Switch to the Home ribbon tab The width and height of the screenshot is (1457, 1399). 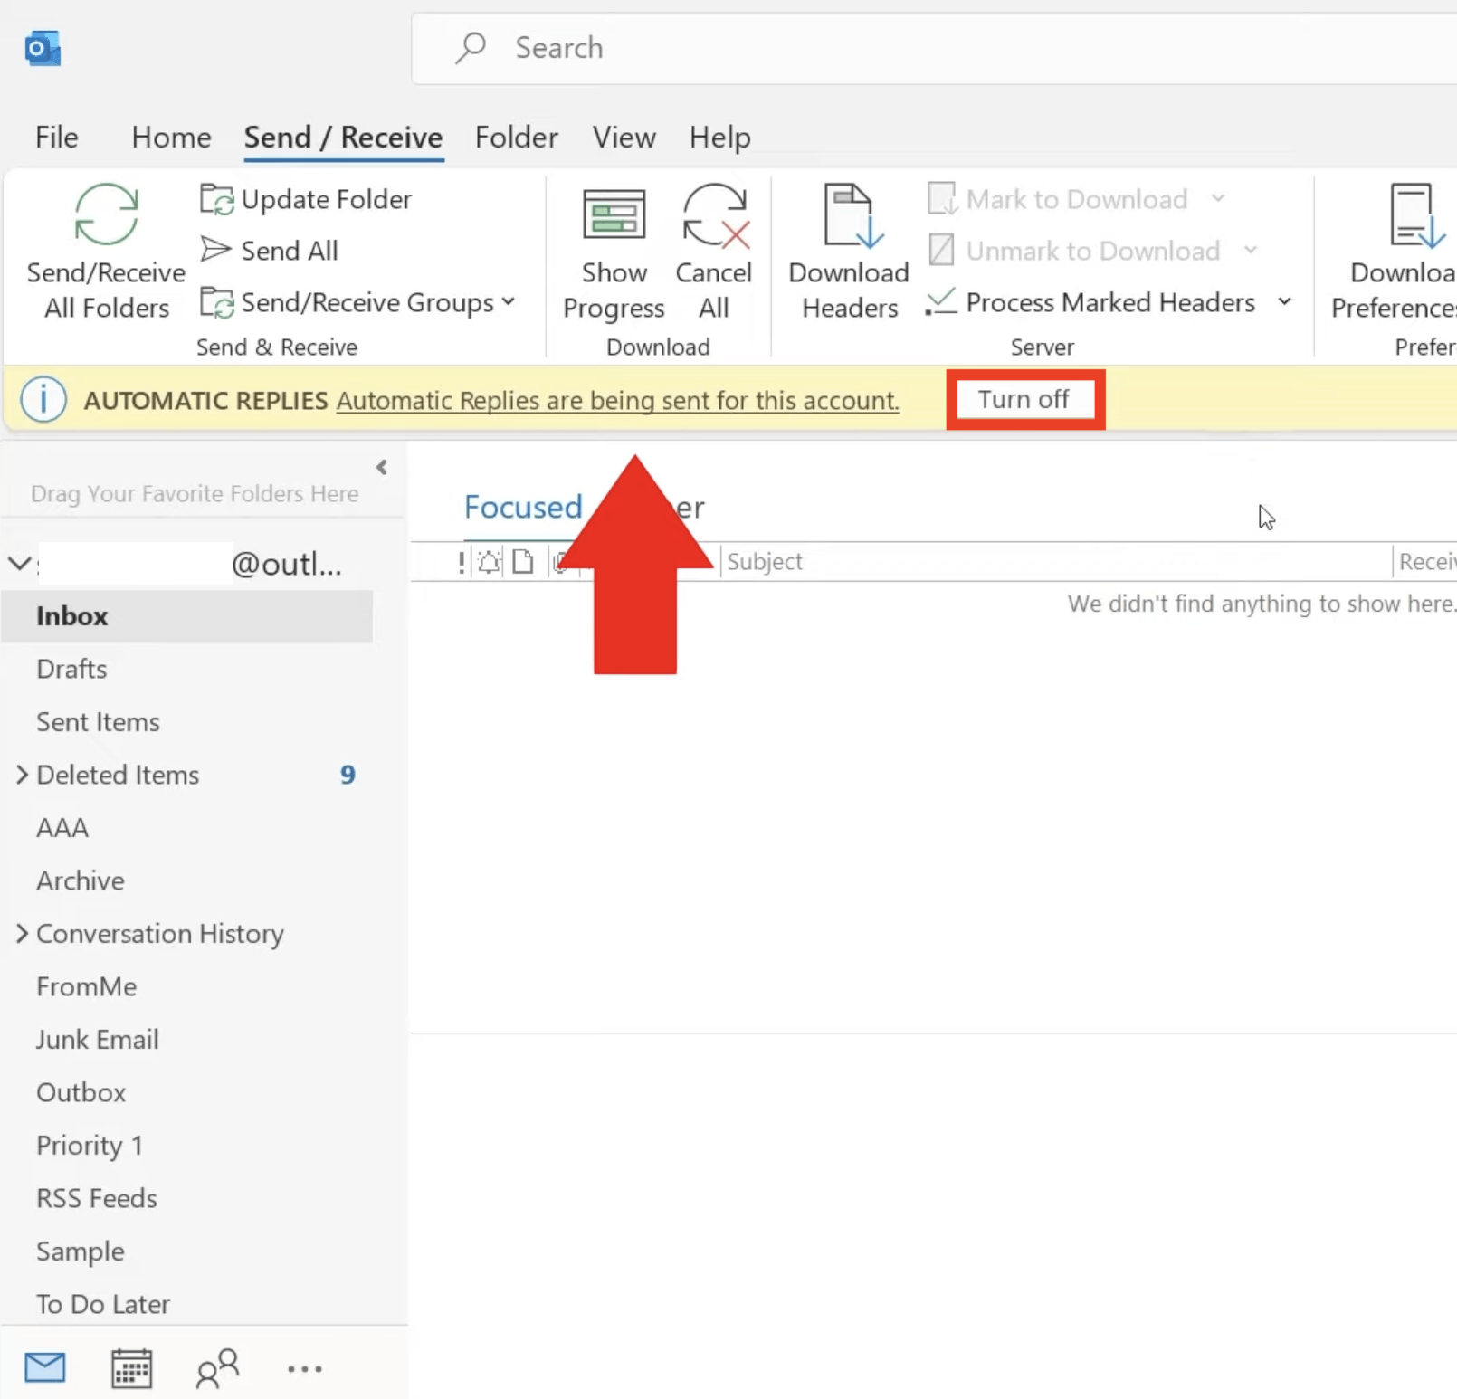pyautogui.click(x=171, y=138)
